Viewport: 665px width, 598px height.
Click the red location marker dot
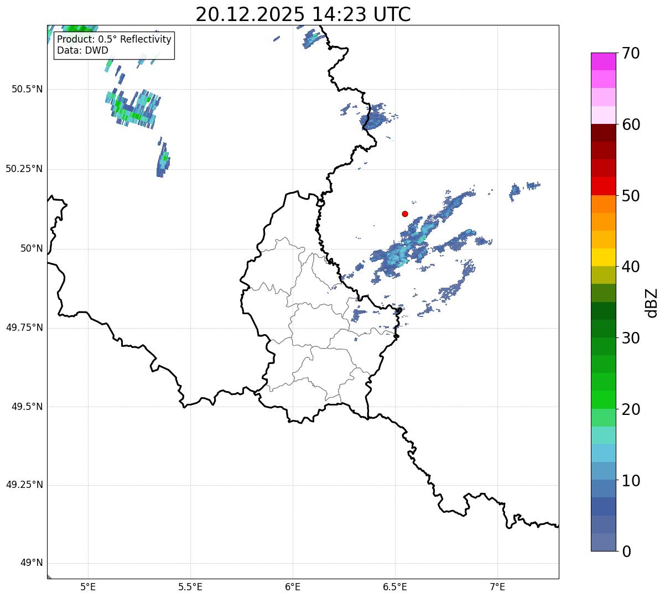tap(405, 214)
